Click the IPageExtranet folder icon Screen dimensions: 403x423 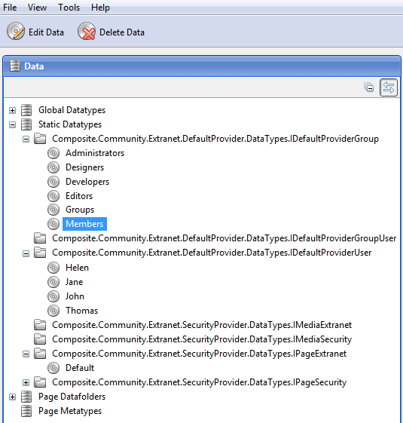(40, 354)
